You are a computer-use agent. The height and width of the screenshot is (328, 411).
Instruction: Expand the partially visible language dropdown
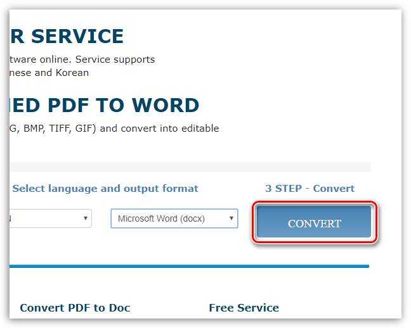click(x=49, y=218)
